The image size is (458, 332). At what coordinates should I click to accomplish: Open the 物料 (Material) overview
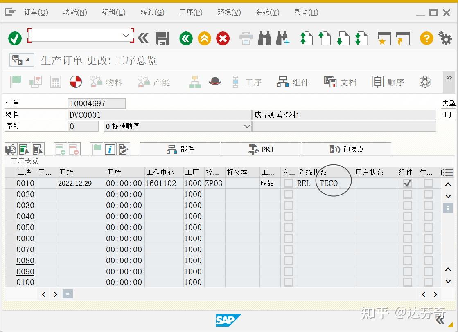click(x=107, y=82)
